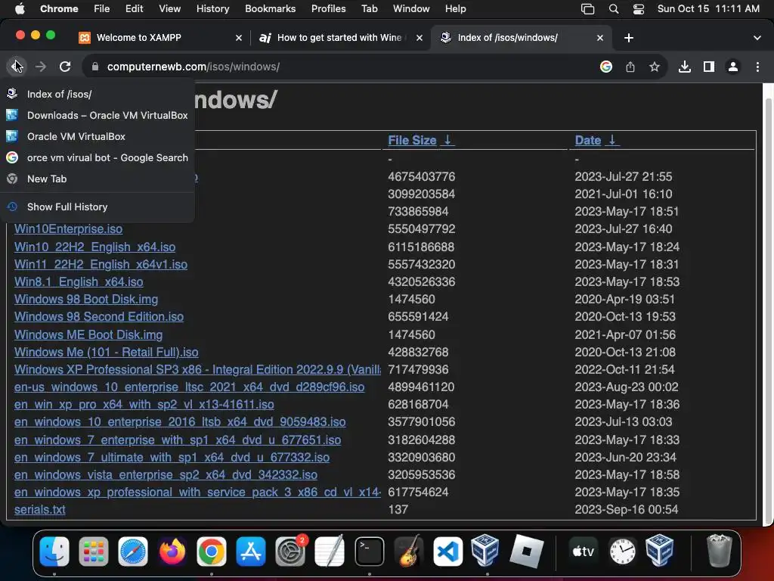Viewport: 774px width, 581px height.
Task: Open Chrome three-dot menu
Action: tap(757, 67)
